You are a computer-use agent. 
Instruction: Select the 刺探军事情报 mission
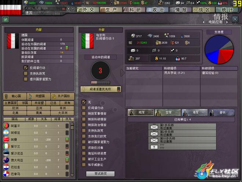point(84,114)
